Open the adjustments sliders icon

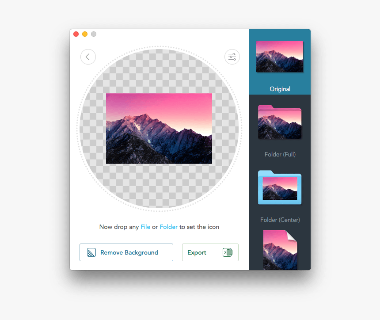point(232,57)
